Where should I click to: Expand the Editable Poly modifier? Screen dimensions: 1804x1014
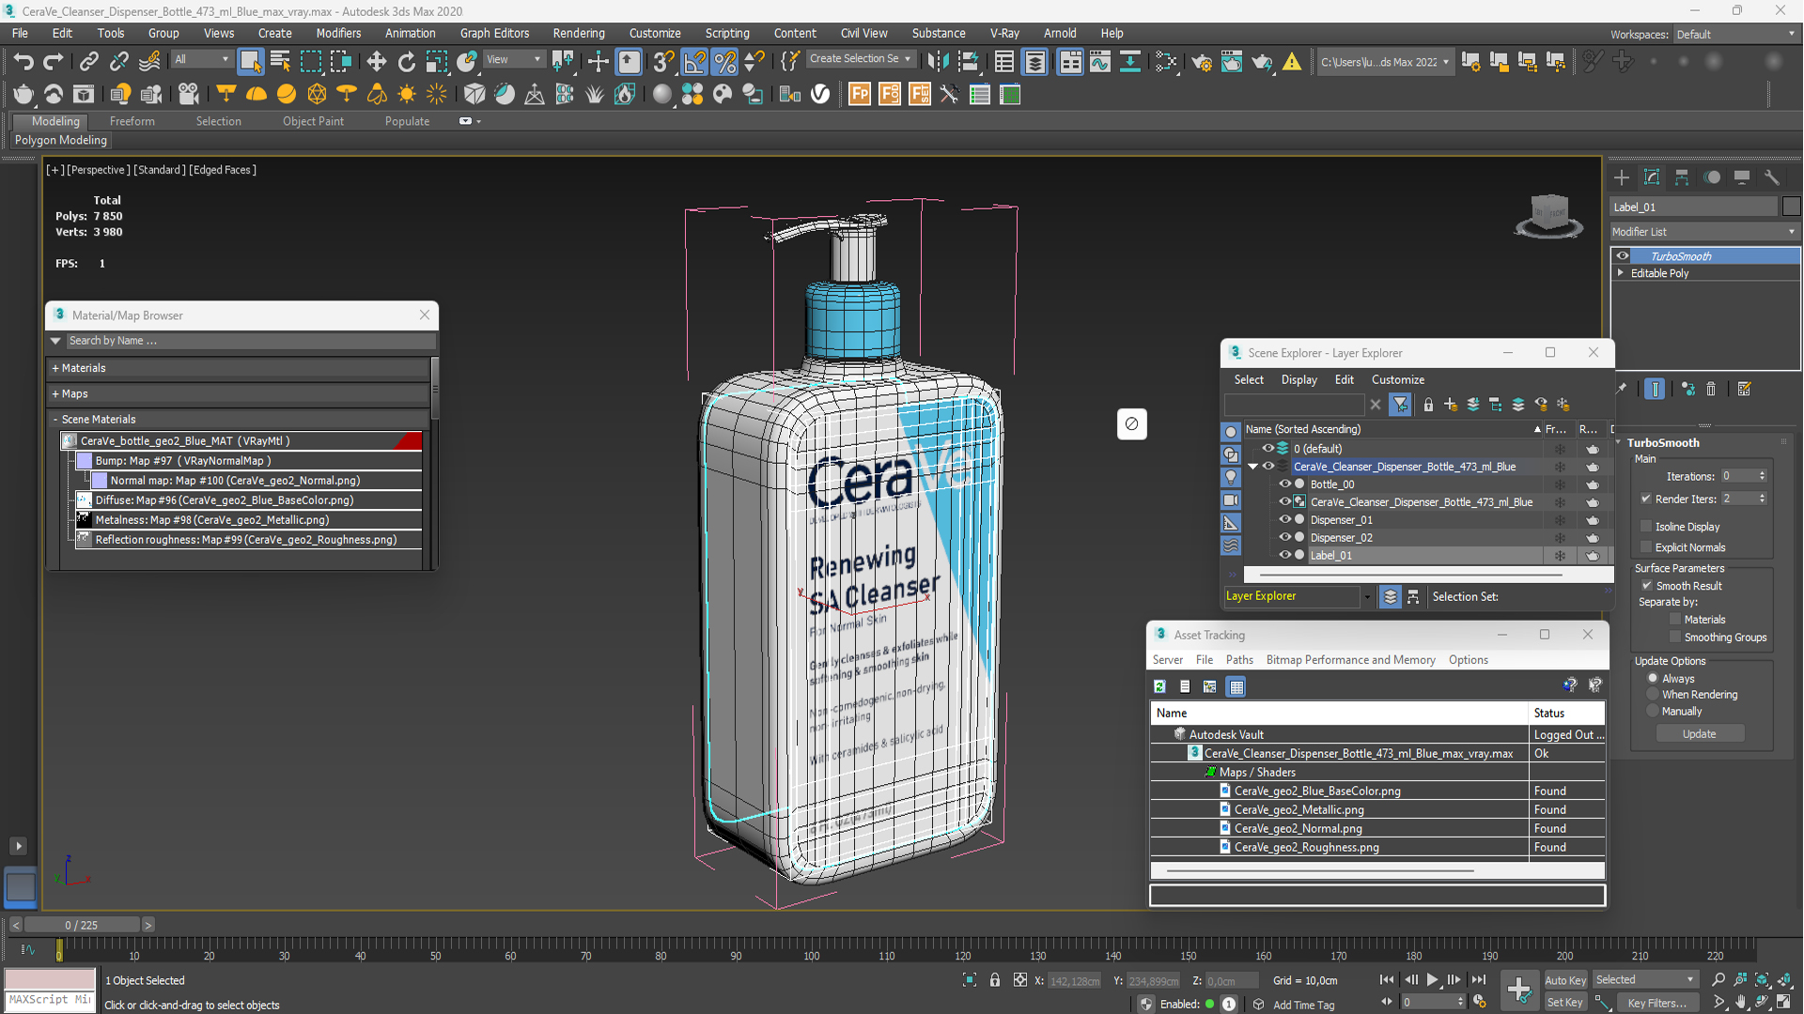(x=1621, y=273)
